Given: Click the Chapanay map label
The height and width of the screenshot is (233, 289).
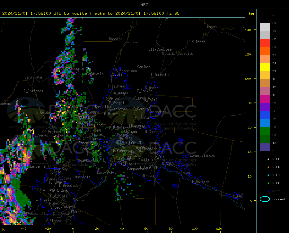Looking at the screenshot, I should pyautogui.click(x=137, y=126).
